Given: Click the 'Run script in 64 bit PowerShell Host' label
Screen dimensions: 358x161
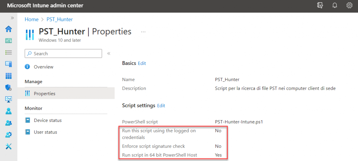Looking at the screenshot, I should (x=159, y=155).
